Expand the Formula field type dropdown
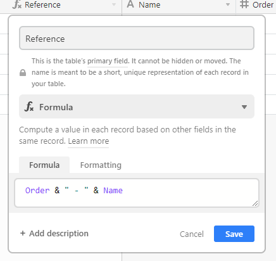The height and width of the screenshot is (261, 276). 137,106
